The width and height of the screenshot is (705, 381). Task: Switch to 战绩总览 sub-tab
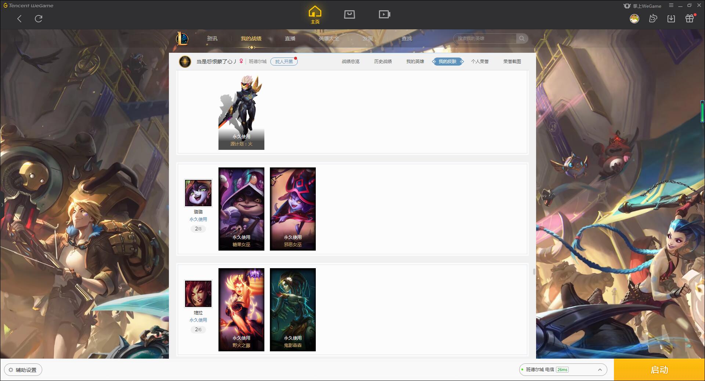(x=351, y=62)
